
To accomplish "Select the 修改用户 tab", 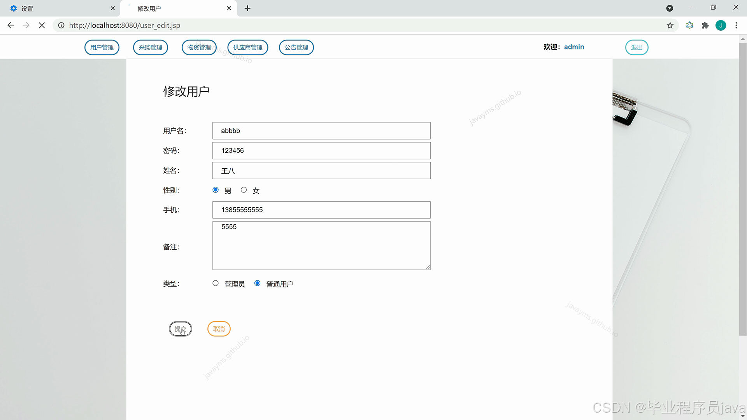I will coord(179,8).
